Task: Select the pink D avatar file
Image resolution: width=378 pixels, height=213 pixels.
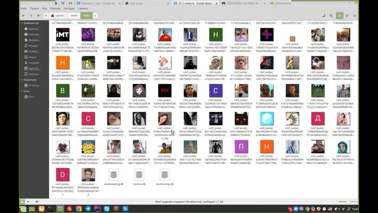Action: (x=63, y=175)
